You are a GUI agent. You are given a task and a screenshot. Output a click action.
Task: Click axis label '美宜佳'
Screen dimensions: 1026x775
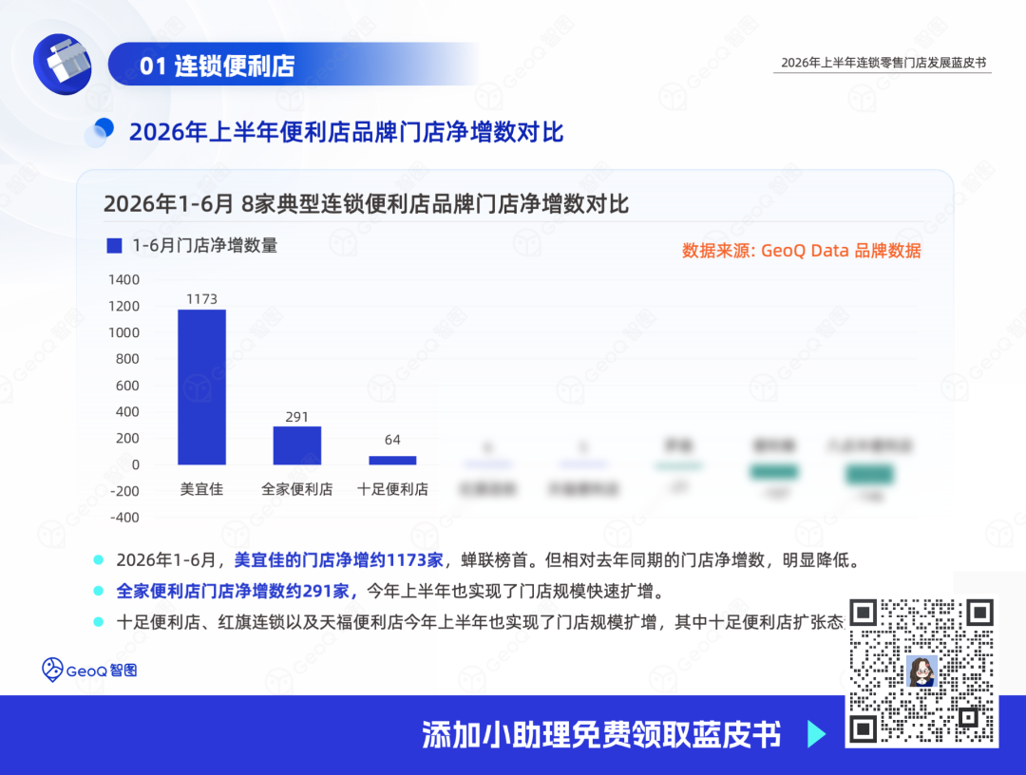(201, 489)
